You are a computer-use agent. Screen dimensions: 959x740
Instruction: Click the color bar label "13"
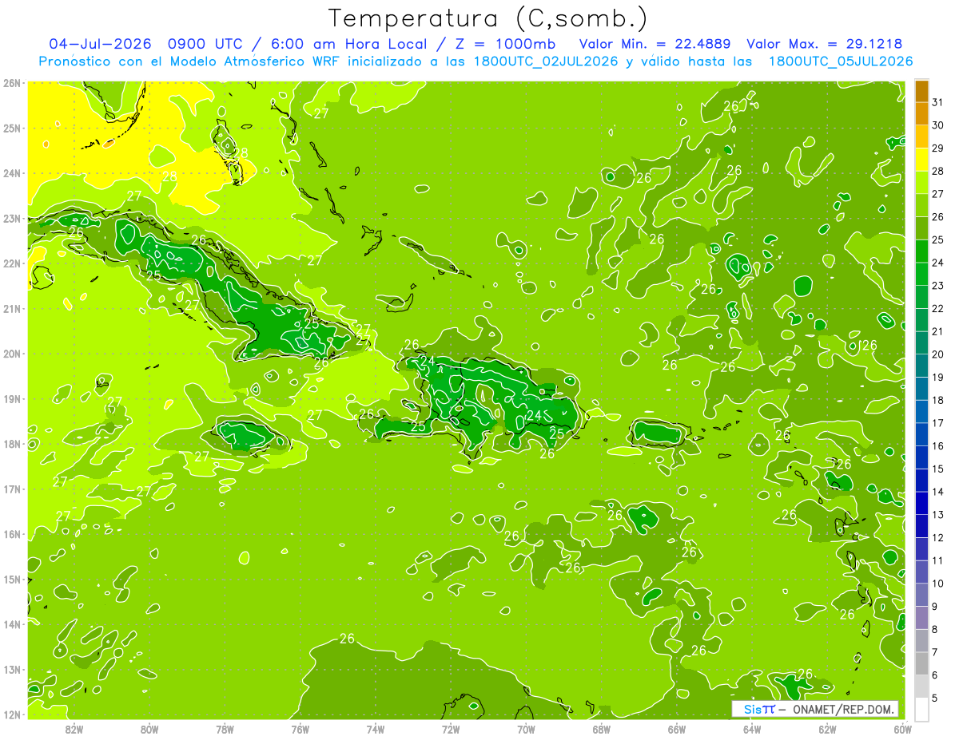[x=938, y=515]
